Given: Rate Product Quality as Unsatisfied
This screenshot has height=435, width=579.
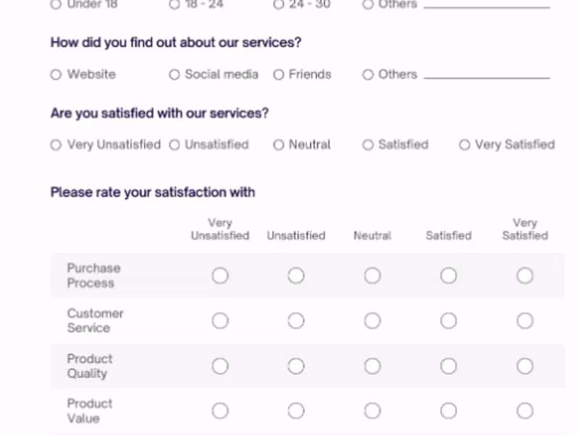Looking at the screenshot, I should point(296,366).
